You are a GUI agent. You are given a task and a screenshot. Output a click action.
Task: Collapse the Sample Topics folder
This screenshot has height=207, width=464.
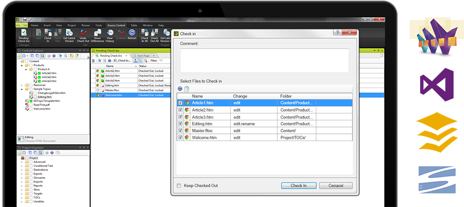[21, 89]
